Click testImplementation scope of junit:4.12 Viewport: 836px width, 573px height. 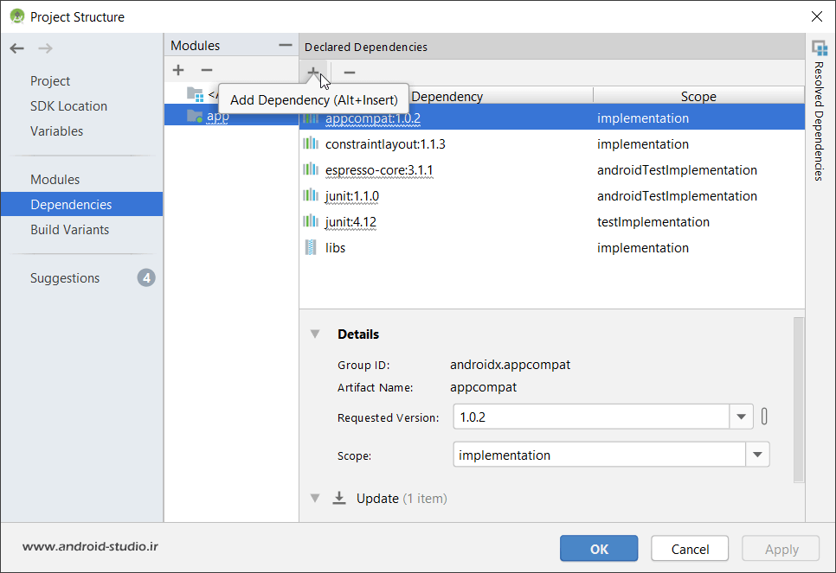point(653,221)
